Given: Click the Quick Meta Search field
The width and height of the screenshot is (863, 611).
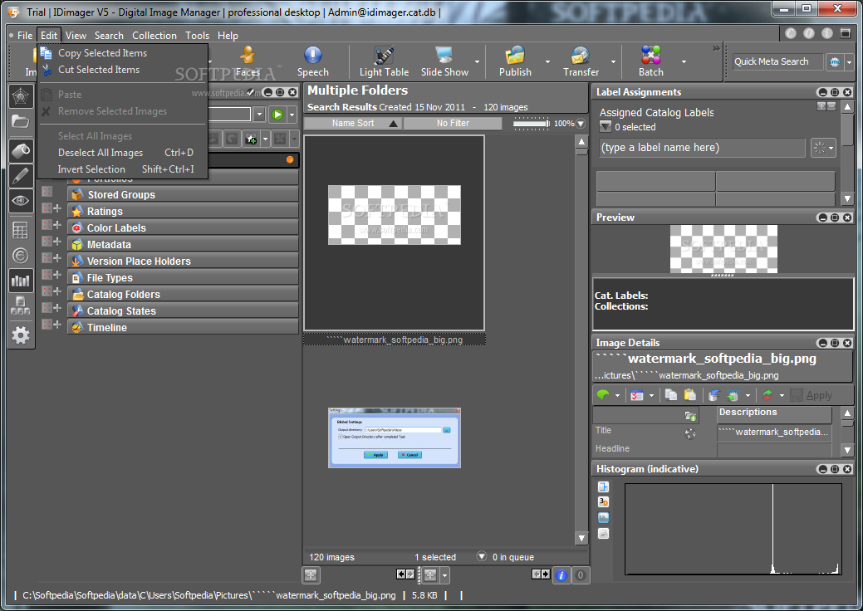Looking at the screenshot, I should (x=777, y=61).
